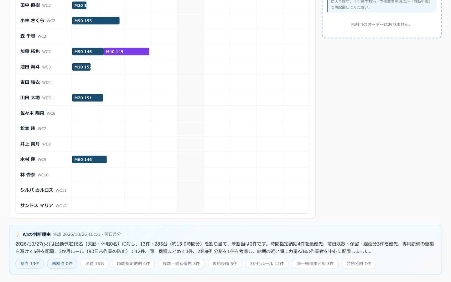Select the M90 153 bar for 小林 さくら

96,21
